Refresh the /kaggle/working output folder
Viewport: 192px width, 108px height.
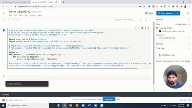tap(189, 38)
